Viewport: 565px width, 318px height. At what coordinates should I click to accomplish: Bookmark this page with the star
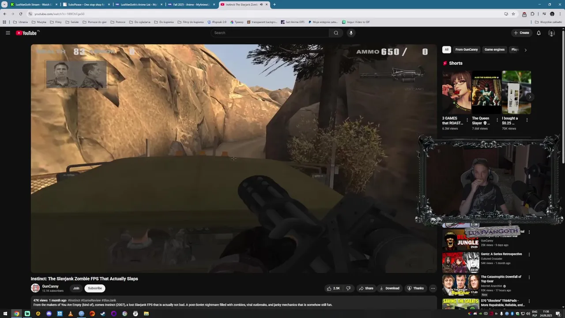point(513,14)
